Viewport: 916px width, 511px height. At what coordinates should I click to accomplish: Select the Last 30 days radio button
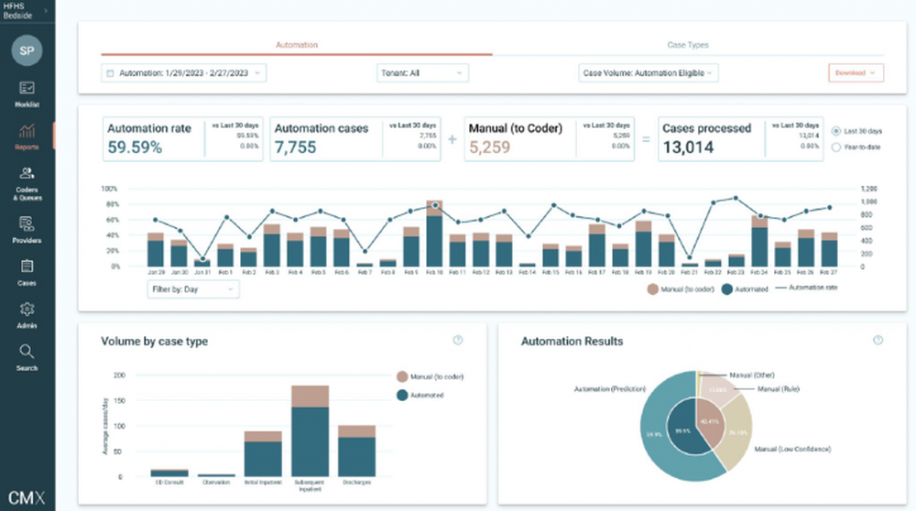coord(836,131)
